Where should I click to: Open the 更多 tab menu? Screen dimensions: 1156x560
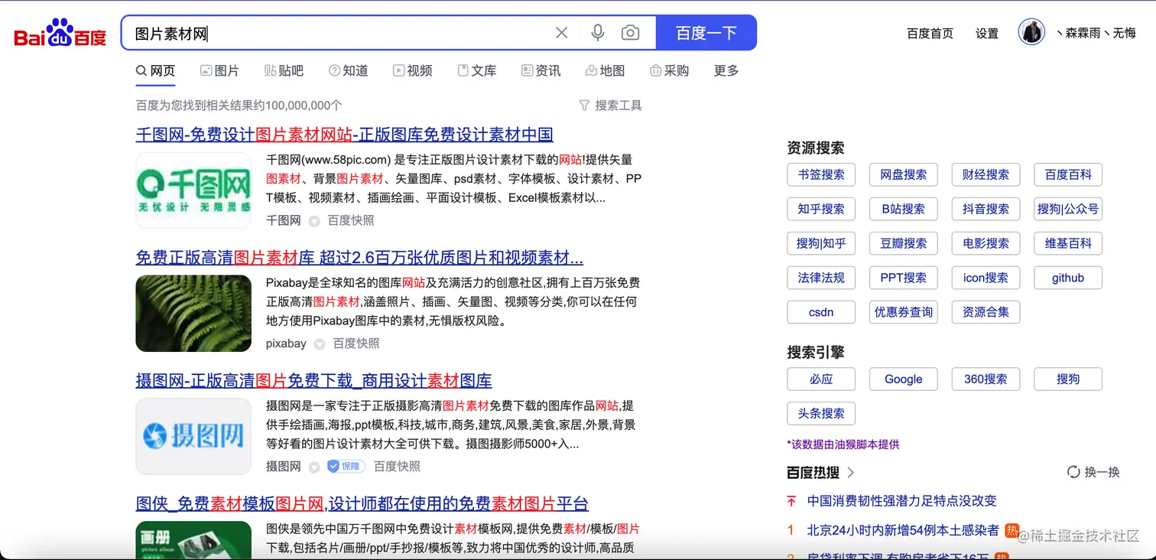coord(726,70)
